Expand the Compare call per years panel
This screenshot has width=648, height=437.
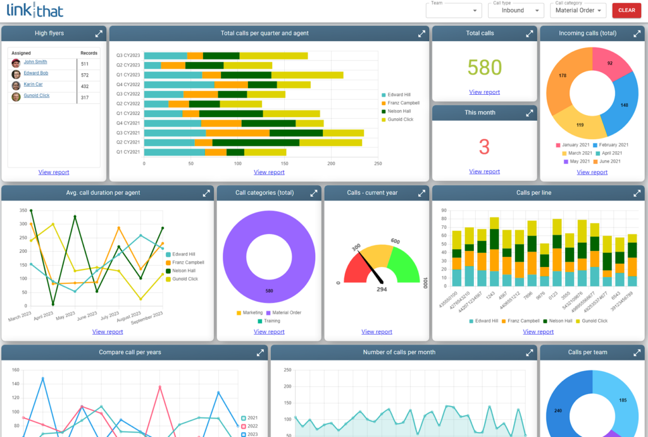coord(260,353)
